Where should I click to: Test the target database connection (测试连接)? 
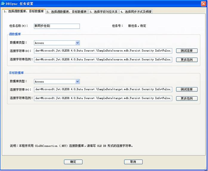tap(187, 89)
